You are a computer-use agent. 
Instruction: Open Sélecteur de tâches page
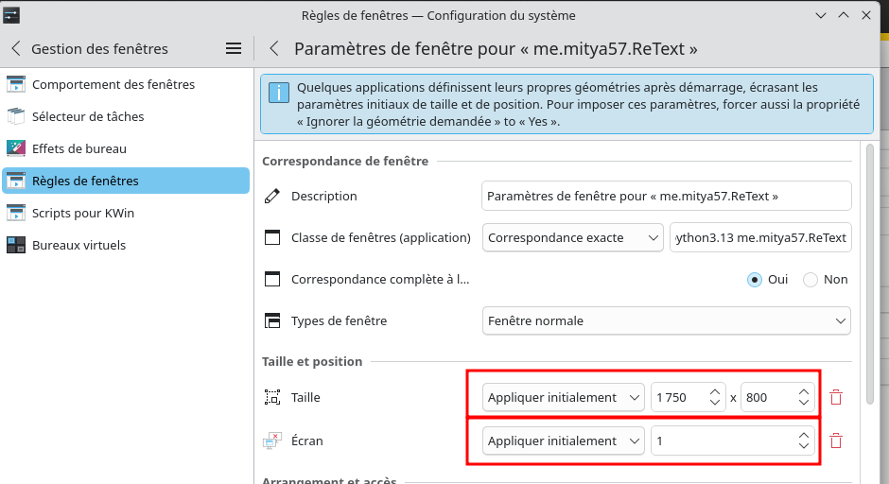(x=88, y=116)
